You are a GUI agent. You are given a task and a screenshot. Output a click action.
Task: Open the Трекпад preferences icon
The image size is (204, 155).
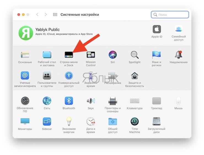pos(157,101)
